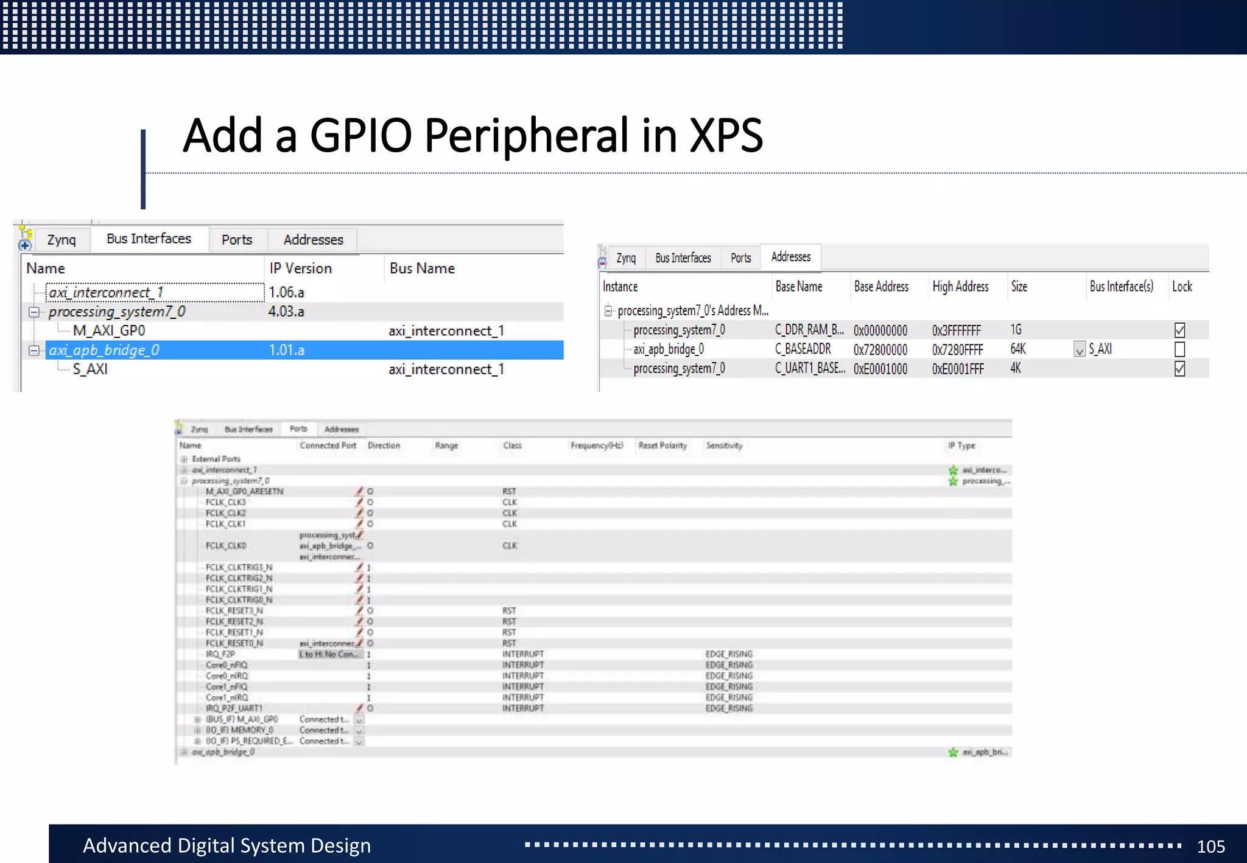
Task: Open dropdown for (IO_IF) PS_REQUIRED_E connected port
Action: point(359,741)
